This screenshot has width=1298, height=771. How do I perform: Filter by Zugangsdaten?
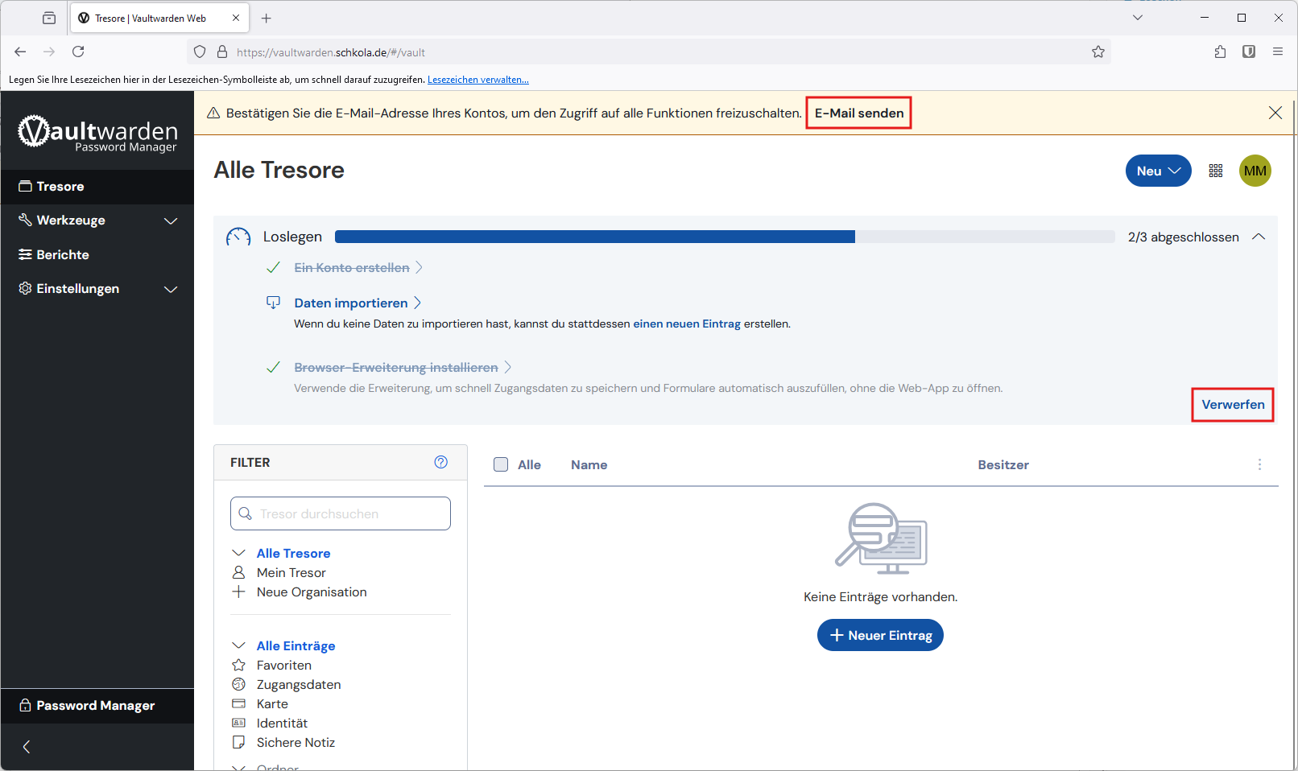299,685
